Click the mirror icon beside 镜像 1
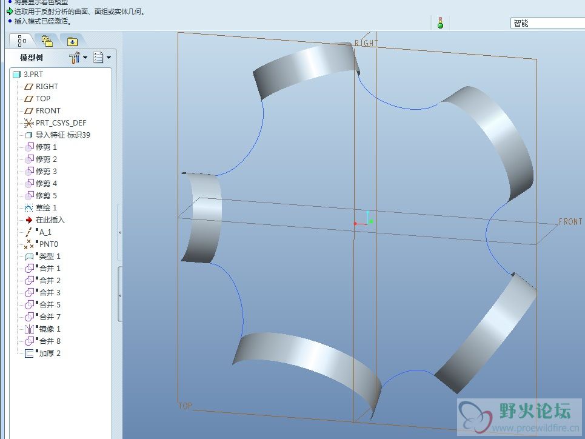Screen dimensions: 585x439 [x=29, y=329]
